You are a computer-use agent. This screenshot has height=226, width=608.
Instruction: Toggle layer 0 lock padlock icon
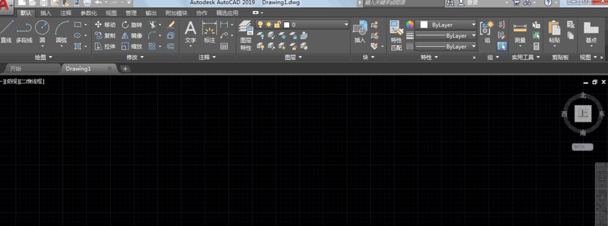[x=277, y=24]
